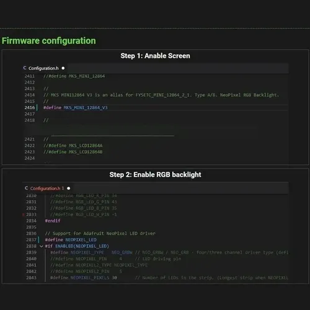
Task: Click the unsaved dot on the second Configuration.h tab
Action: [69, 188]
